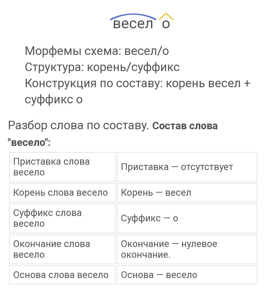Select the Суффикс слова весело cell

[62, 218]
